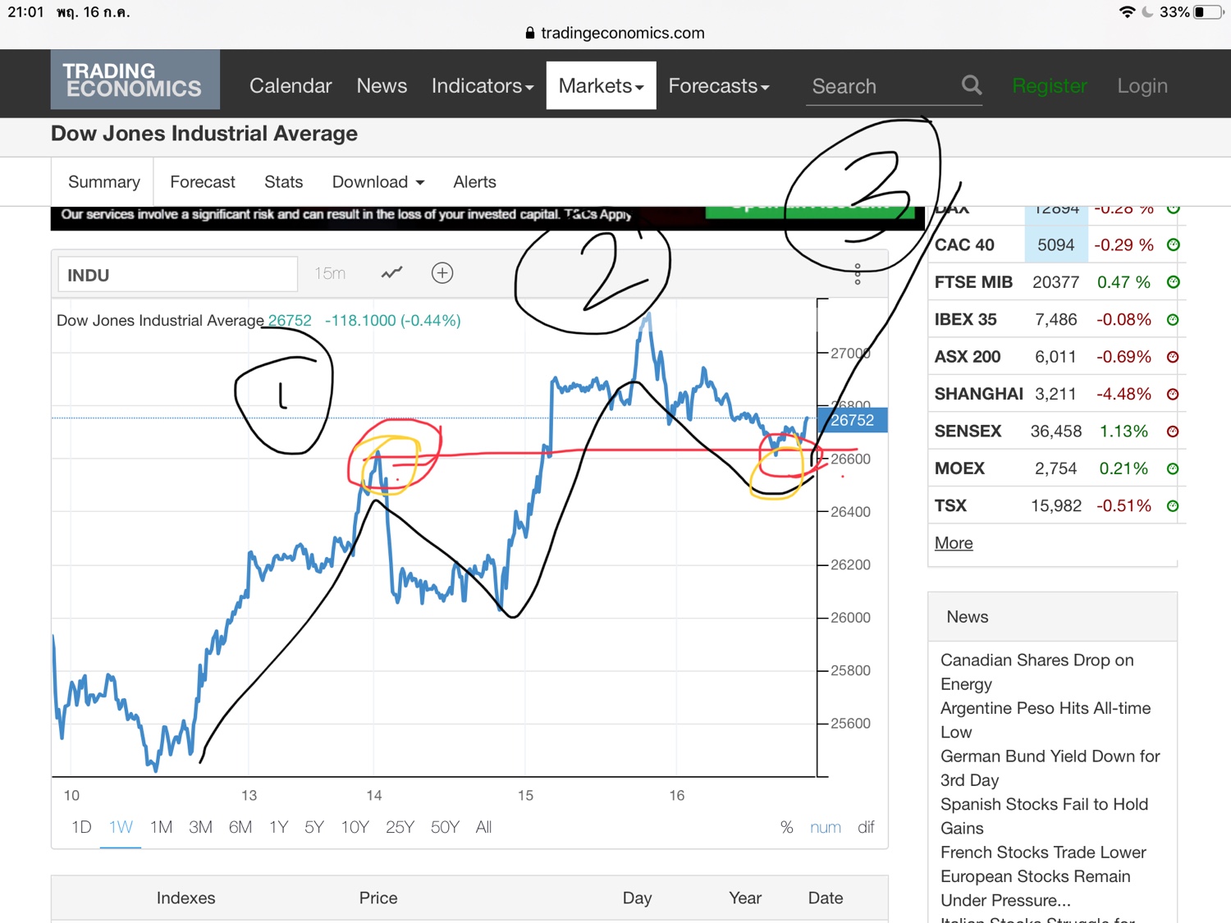The height and width of the screenshot is (923, 1231).
Task: Select the 1W time range
Action: 121,827
